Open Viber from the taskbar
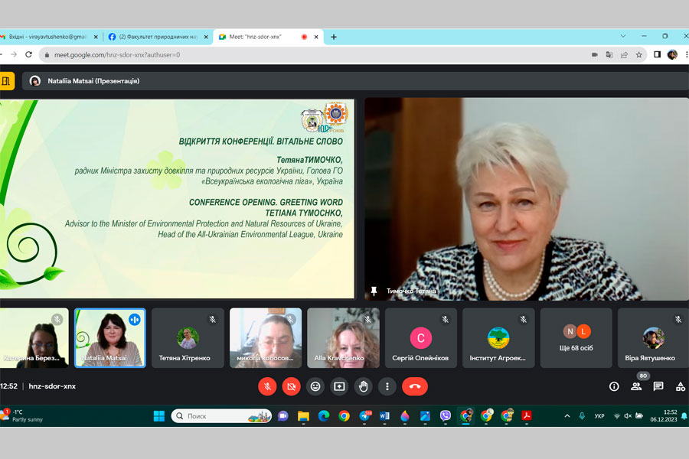 click(x=445, y=416)
